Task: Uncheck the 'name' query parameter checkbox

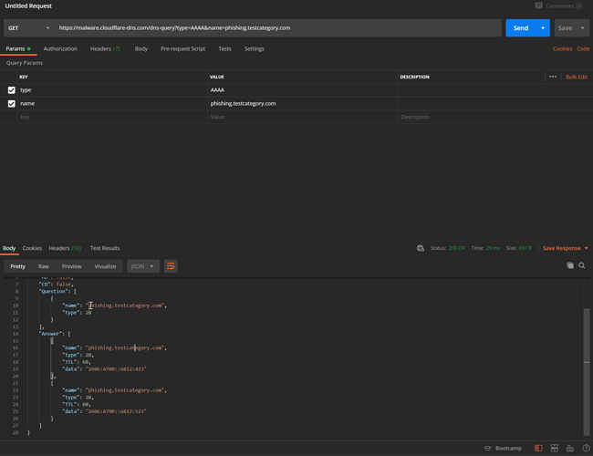Action: pos(11,104)
